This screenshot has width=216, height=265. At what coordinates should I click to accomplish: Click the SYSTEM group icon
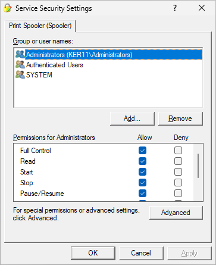coord(20,74)
